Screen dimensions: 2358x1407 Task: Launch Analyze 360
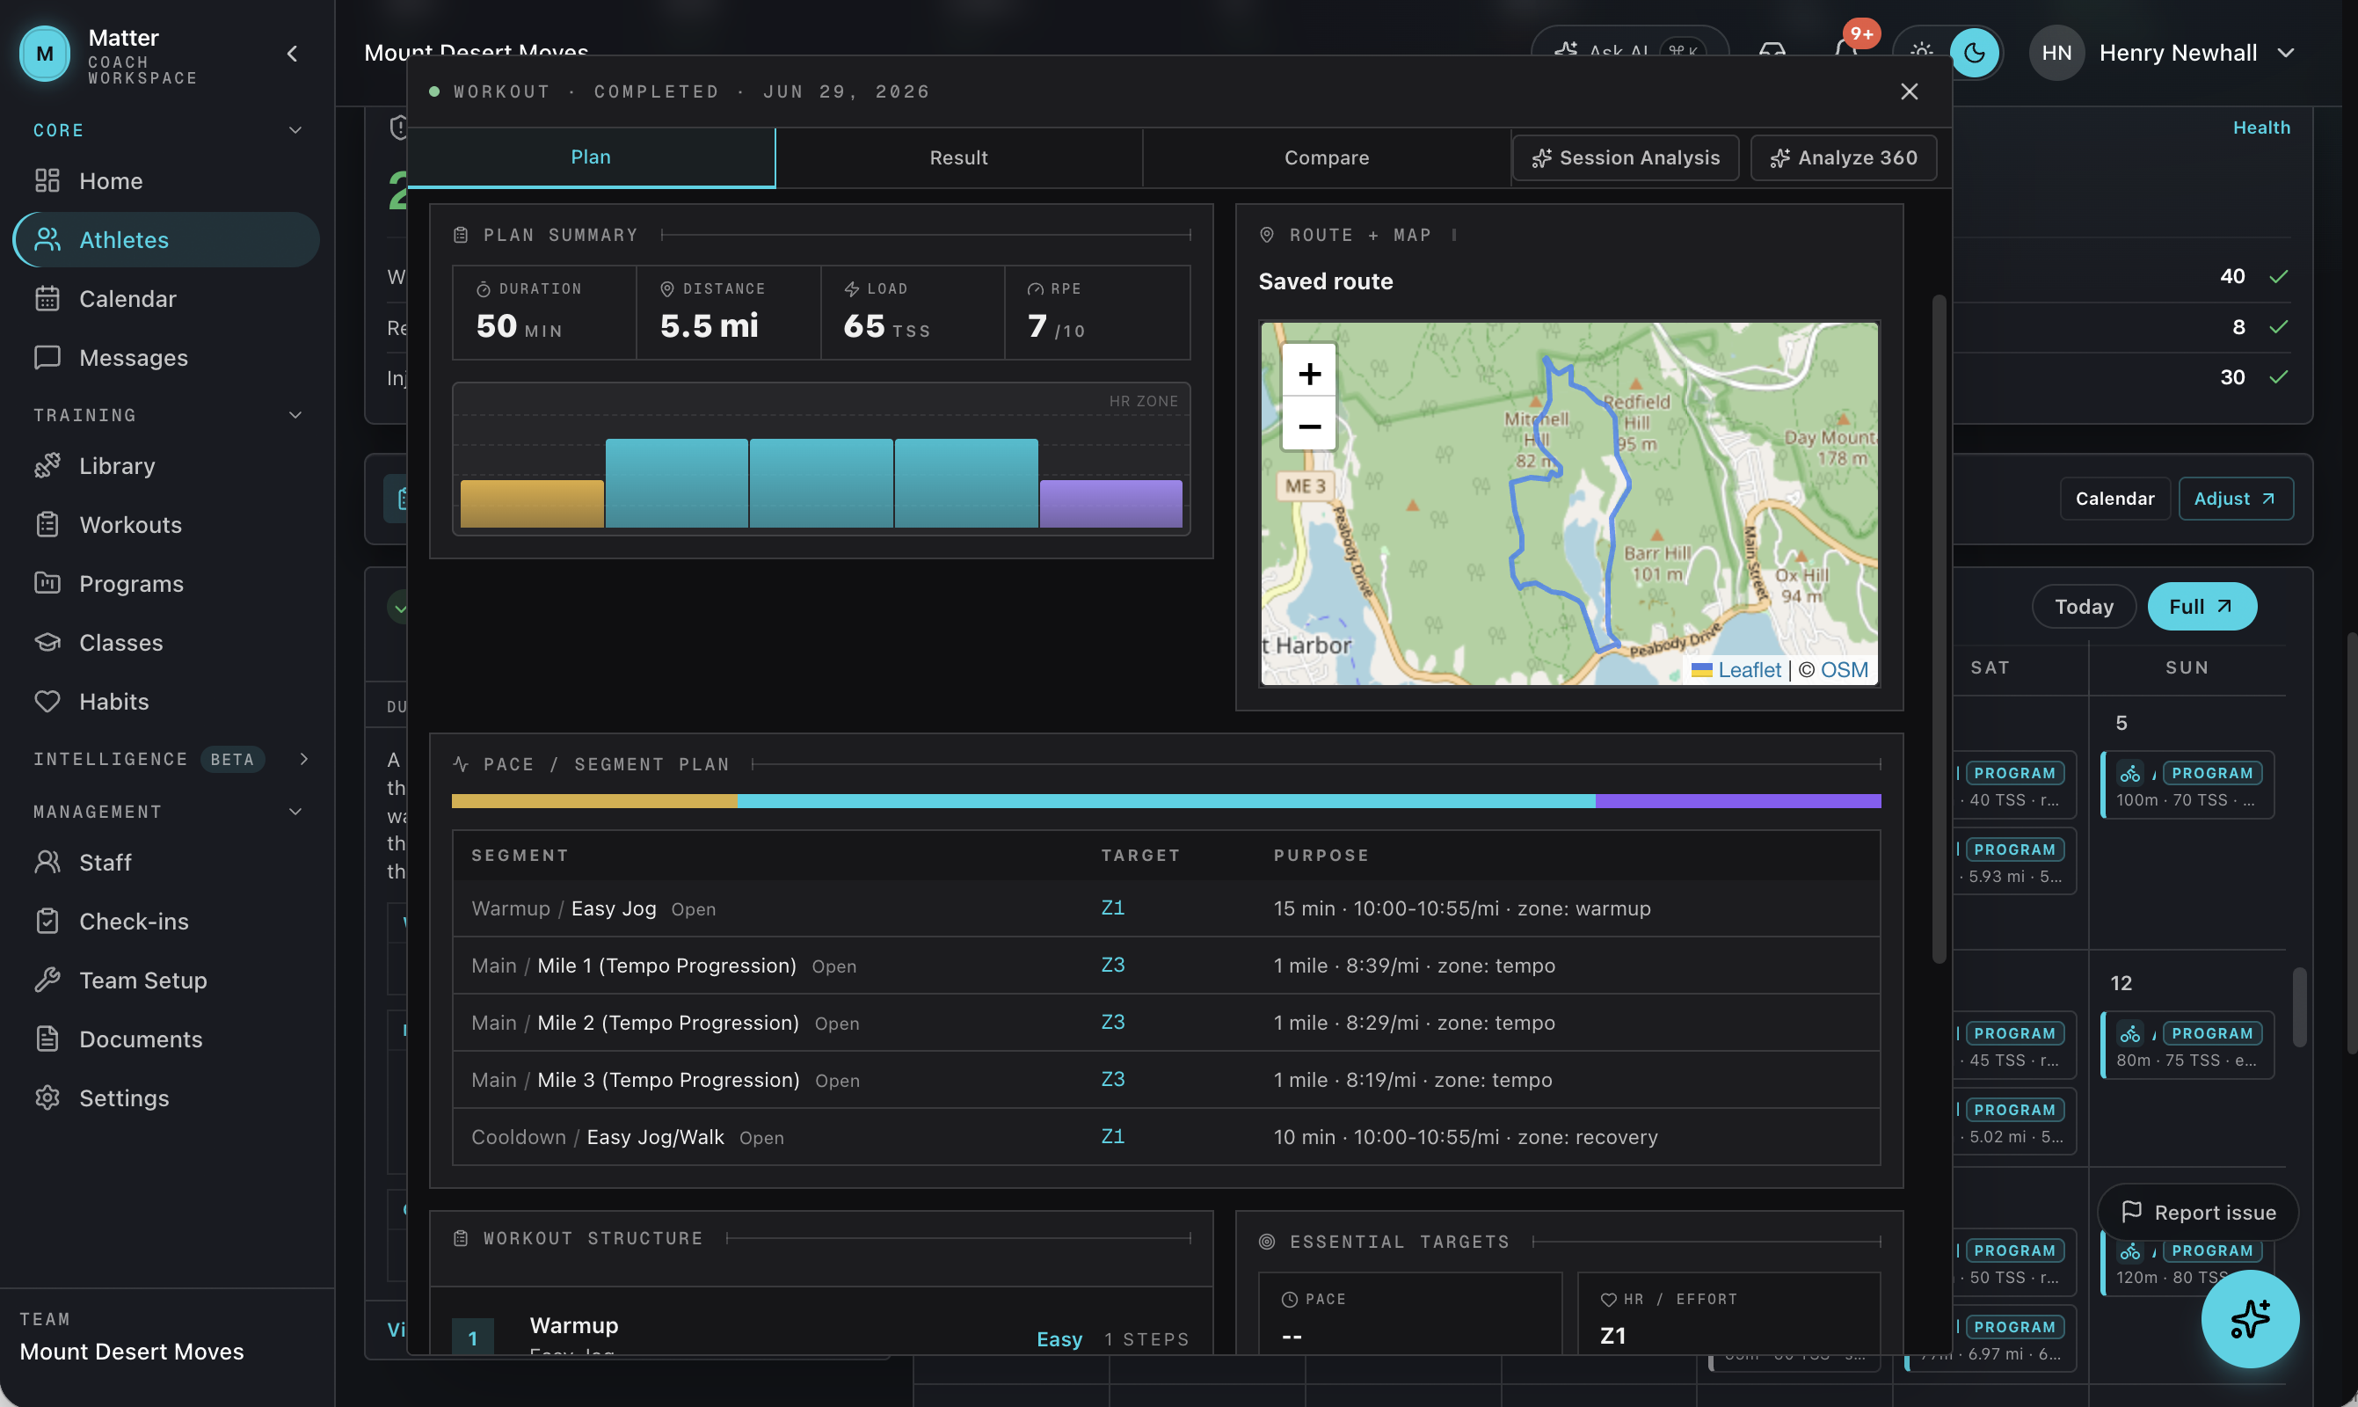tap(1844, 157)
